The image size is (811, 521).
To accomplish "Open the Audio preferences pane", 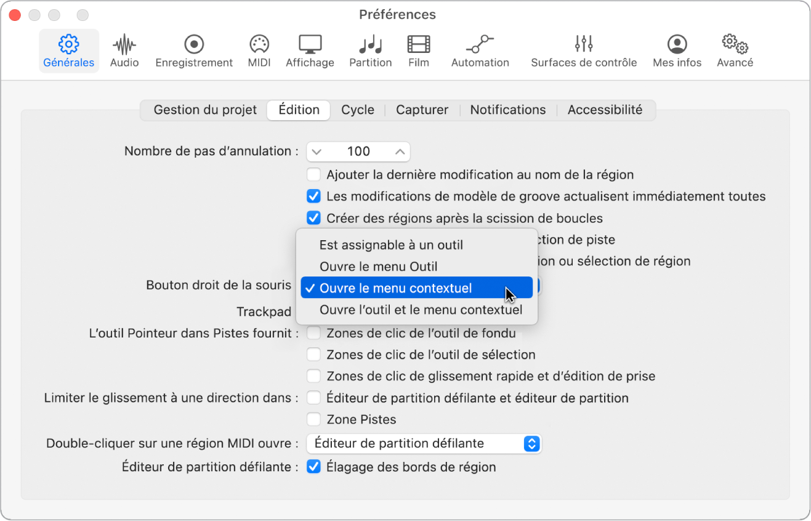I will coord(124,50).
